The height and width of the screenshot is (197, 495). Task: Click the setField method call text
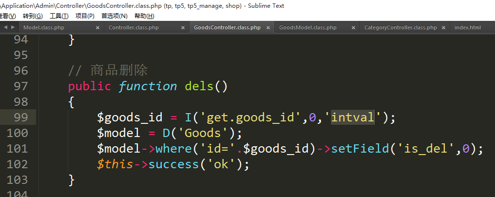pos(358,149)
